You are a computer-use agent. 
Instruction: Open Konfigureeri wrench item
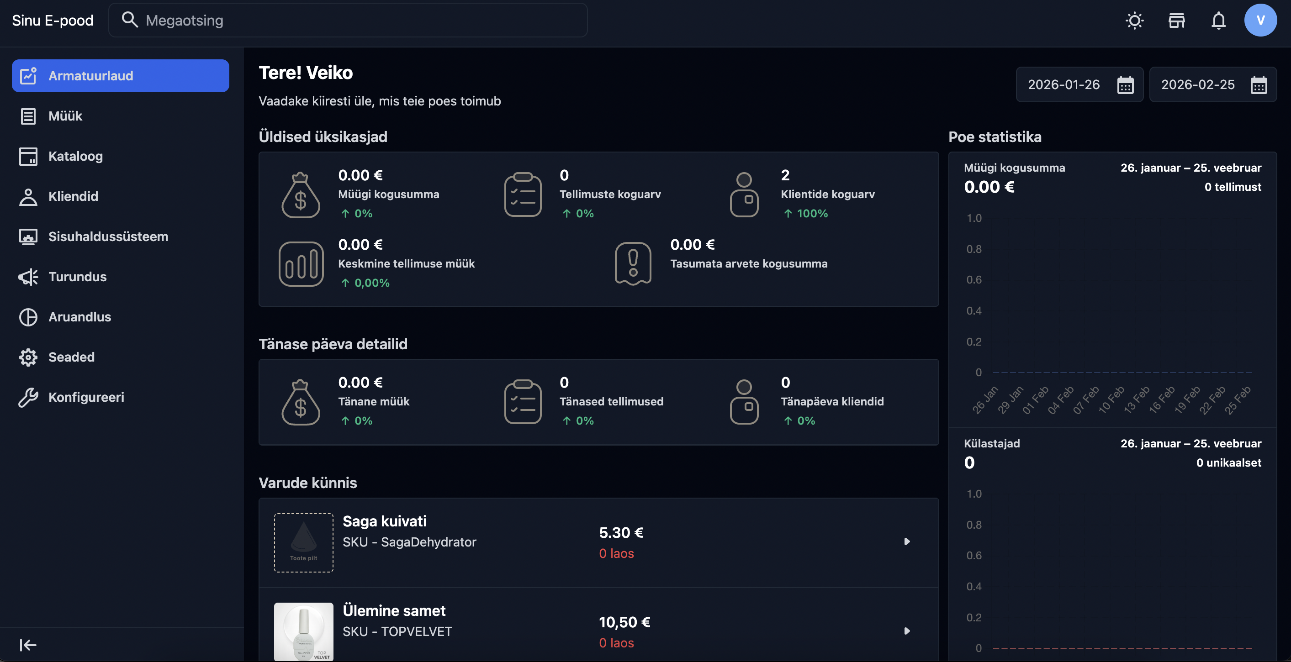coord(86,397)
